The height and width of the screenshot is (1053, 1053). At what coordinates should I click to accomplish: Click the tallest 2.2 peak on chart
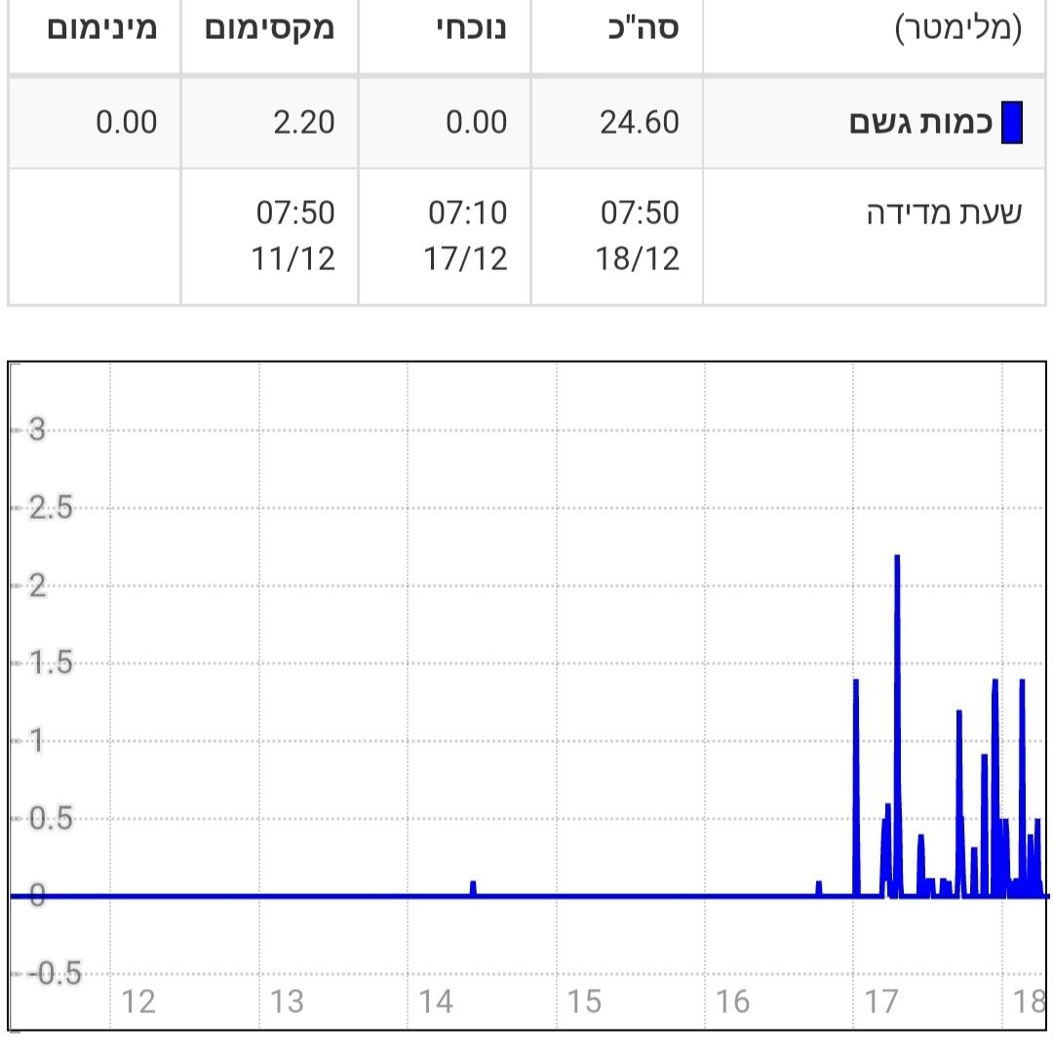pos(897,558)
